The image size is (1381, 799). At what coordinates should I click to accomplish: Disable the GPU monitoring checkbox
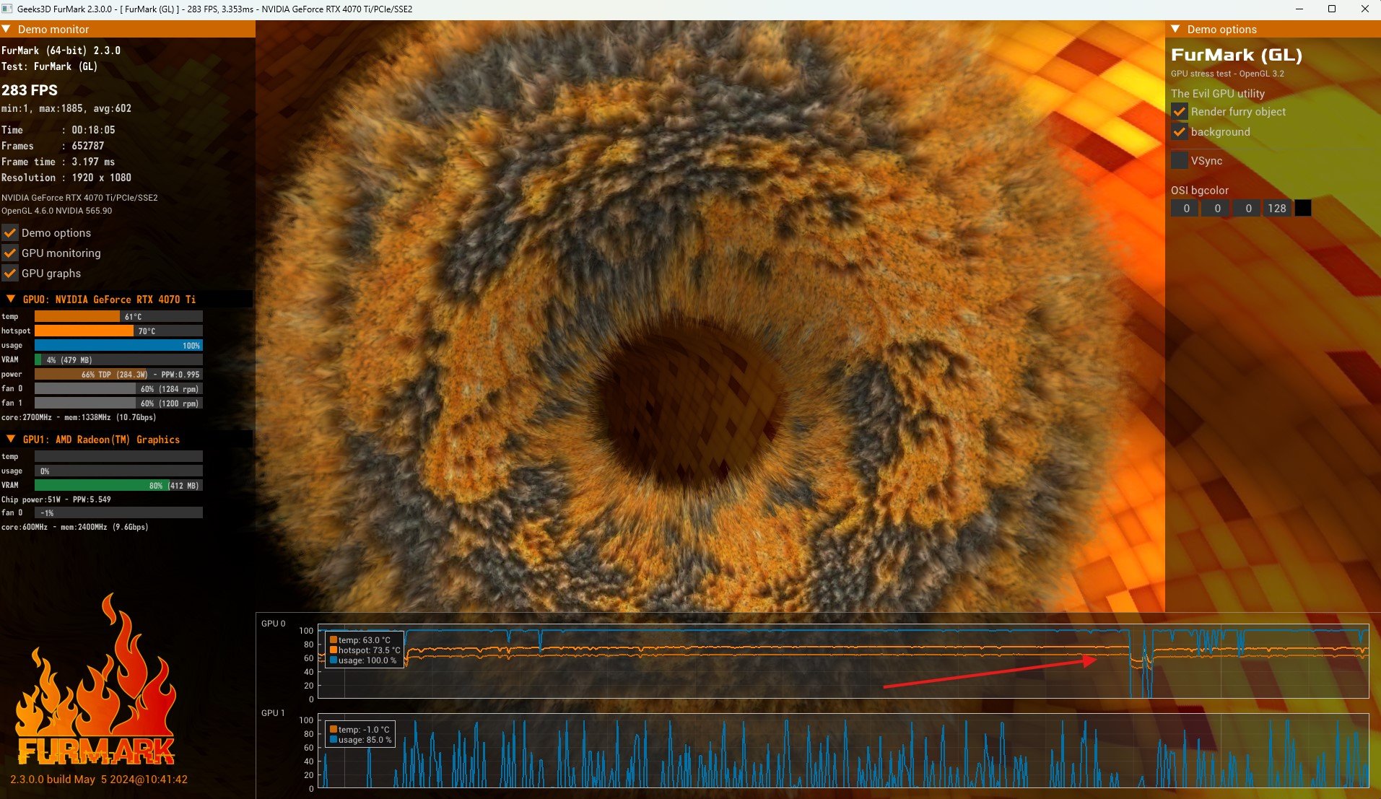point(10,253)
